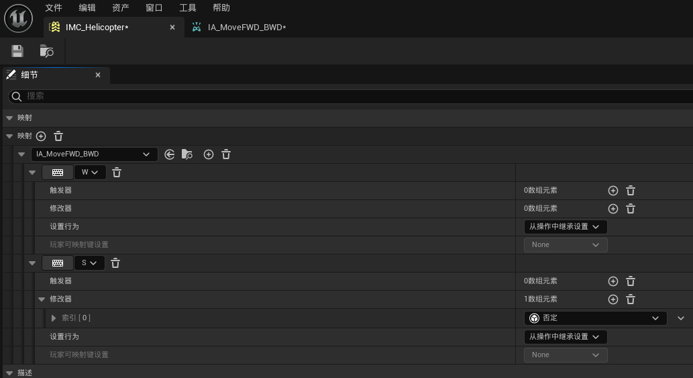Browse to asset in Content Browser toolbar icon
693x378 pixels.
coord(46,51)
